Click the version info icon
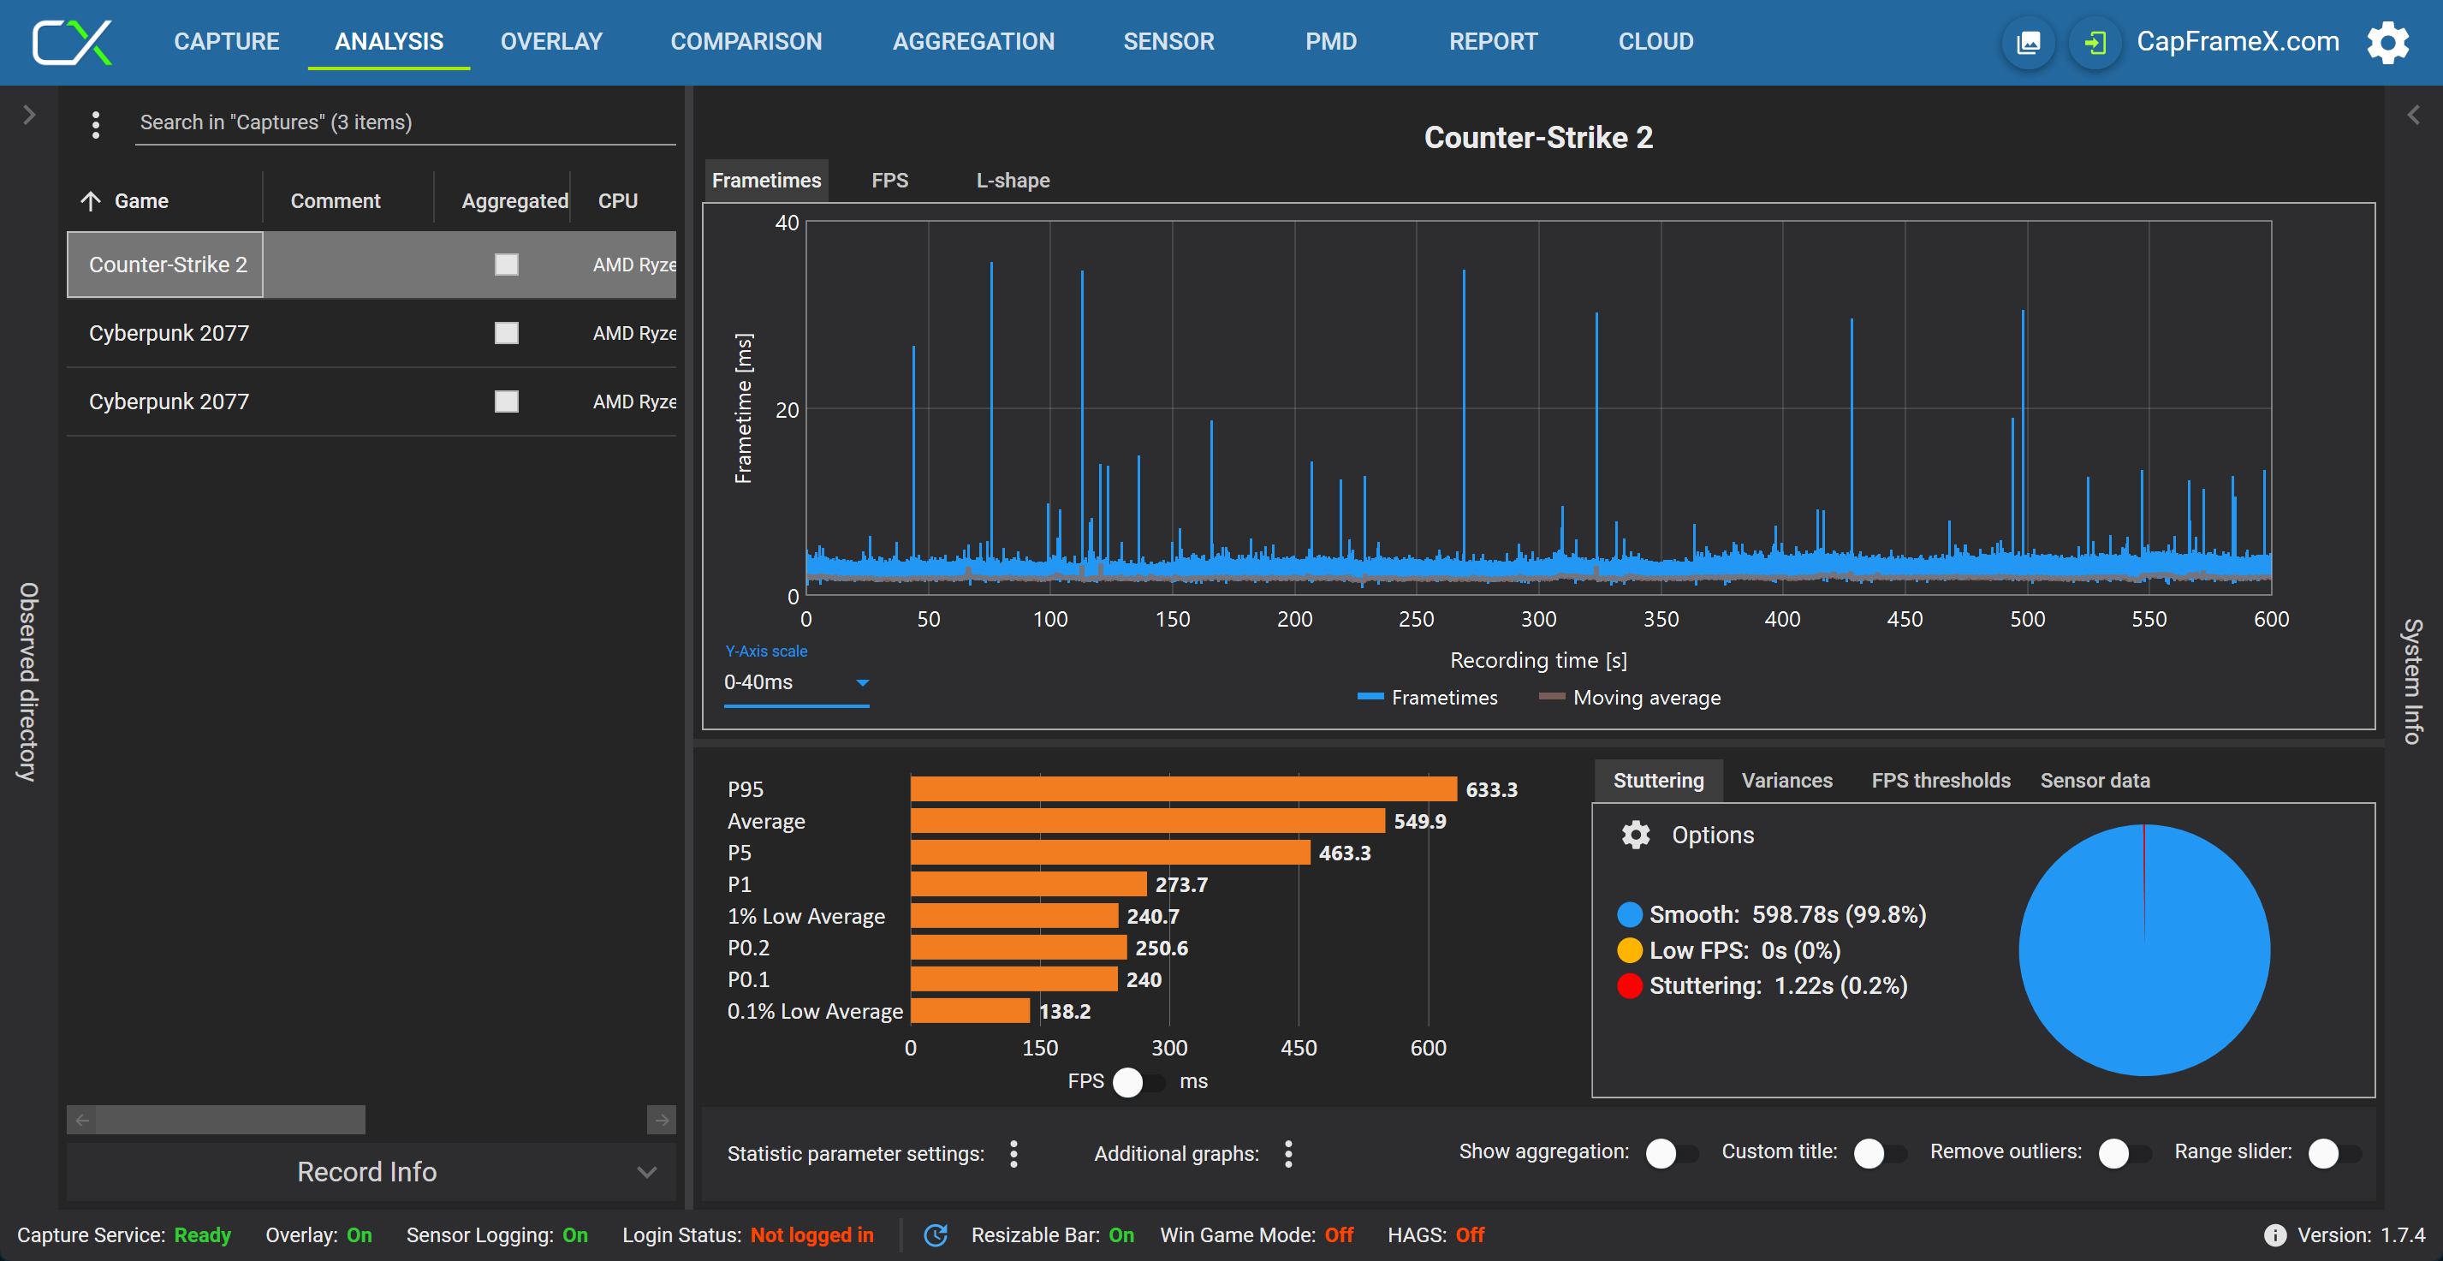 [2274, 1234]
